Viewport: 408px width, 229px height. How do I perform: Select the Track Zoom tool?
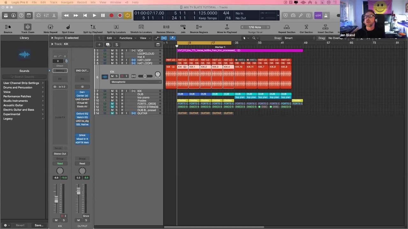coord(28,27)
